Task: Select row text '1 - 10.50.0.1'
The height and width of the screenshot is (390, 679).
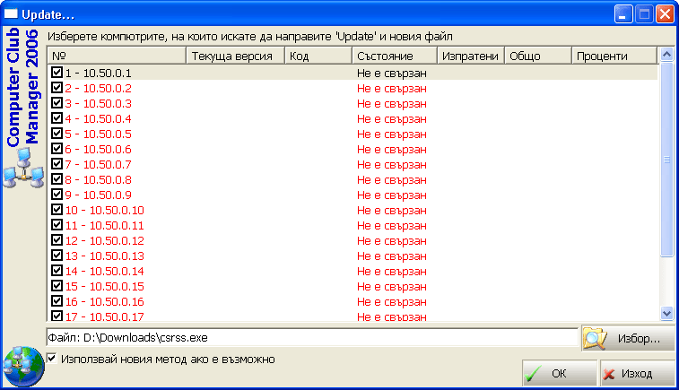Action: (99, 74)
